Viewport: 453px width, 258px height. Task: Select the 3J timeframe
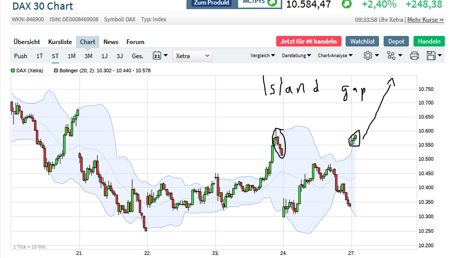[120, 56]
